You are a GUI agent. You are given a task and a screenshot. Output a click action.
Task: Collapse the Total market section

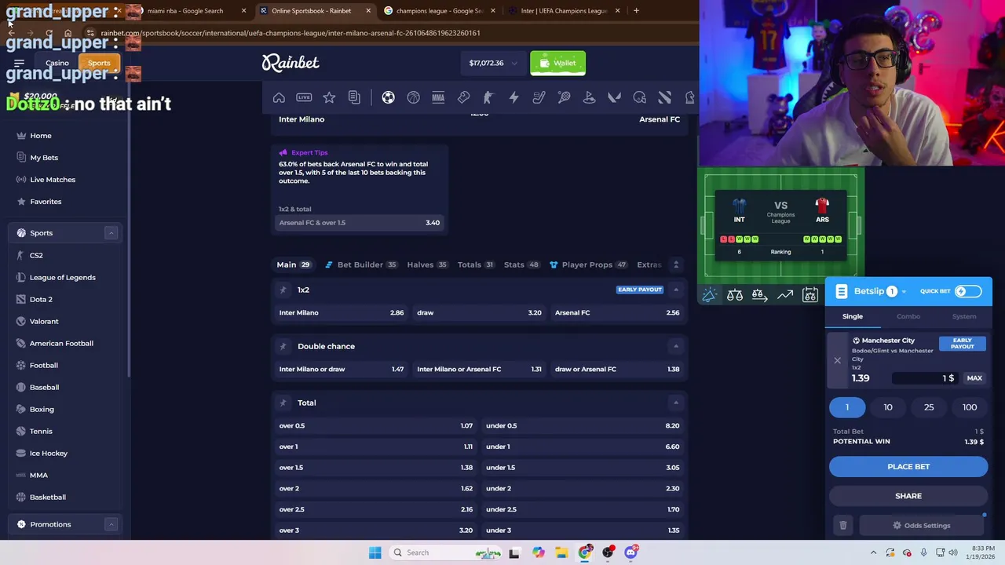tap(675, 403)
